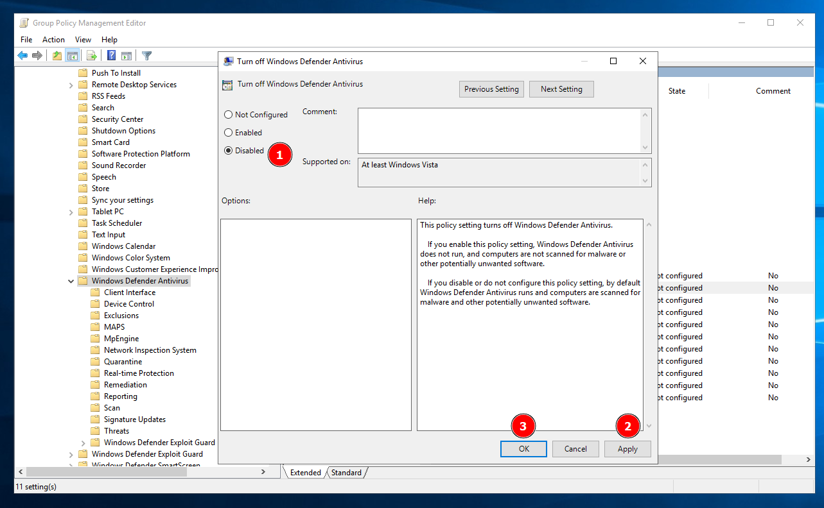Select Signature Updates tree item
824x508 pixels.
click(135, 419)
